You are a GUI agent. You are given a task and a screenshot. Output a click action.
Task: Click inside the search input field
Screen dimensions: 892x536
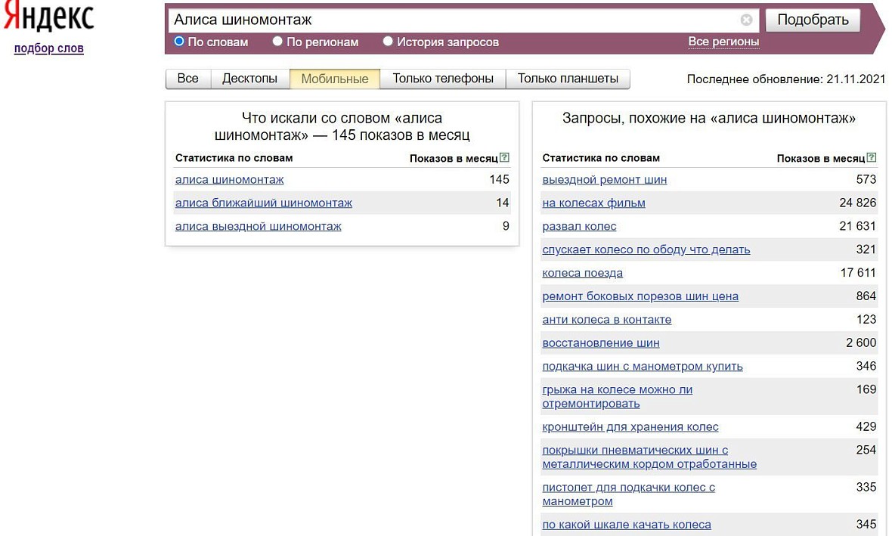coord(454,20)
